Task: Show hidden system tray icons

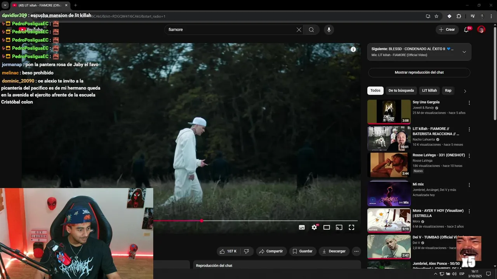Action: [x=435, y=274]
